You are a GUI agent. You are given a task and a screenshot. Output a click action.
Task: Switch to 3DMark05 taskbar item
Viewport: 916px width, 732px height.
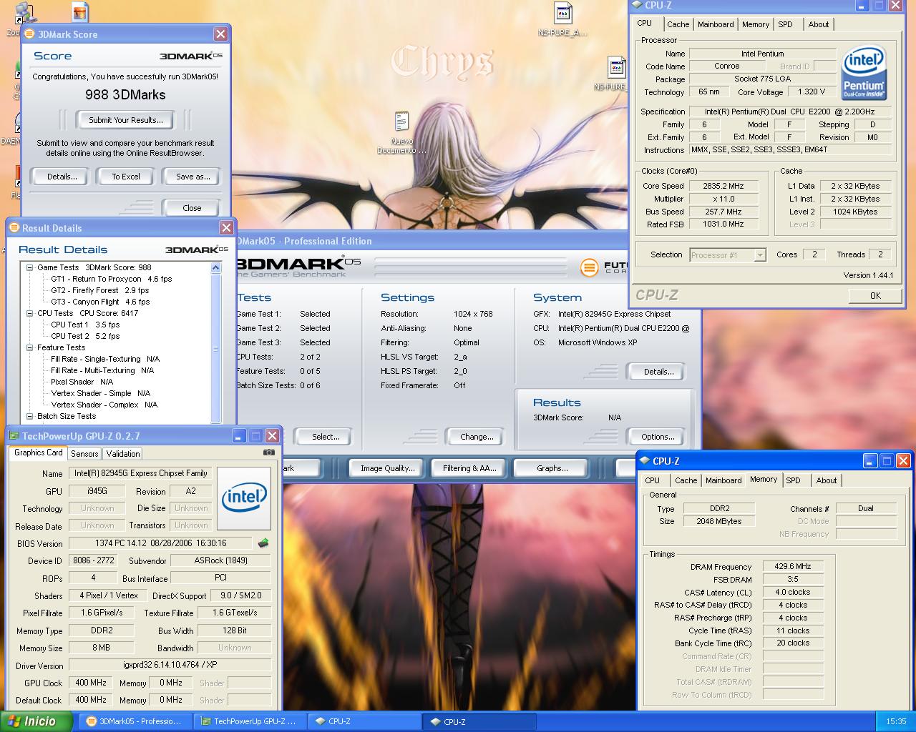135,721
